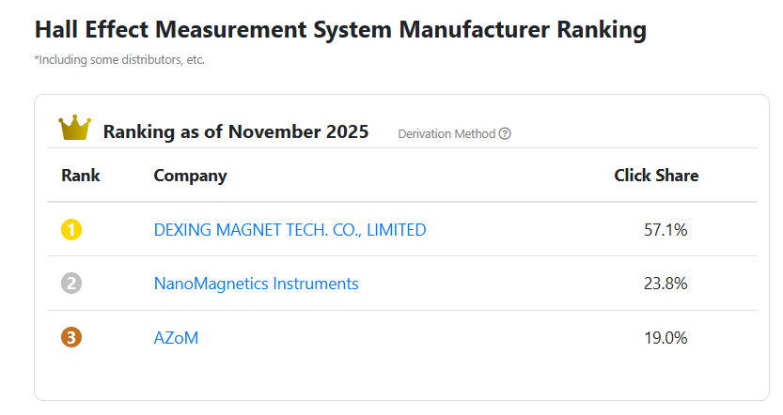Click the gold crown ranking icon
This screenshot has height=415, width=783.
[x=74, y=129]
